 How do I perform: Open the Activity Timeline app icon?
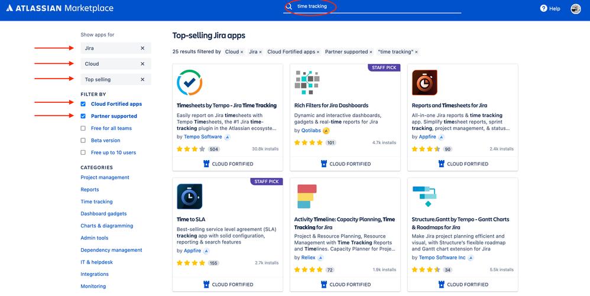click(x=307, y=196)
